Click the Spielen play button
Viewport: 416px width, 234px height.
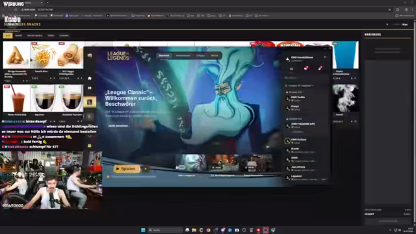[x=127, y=169]
